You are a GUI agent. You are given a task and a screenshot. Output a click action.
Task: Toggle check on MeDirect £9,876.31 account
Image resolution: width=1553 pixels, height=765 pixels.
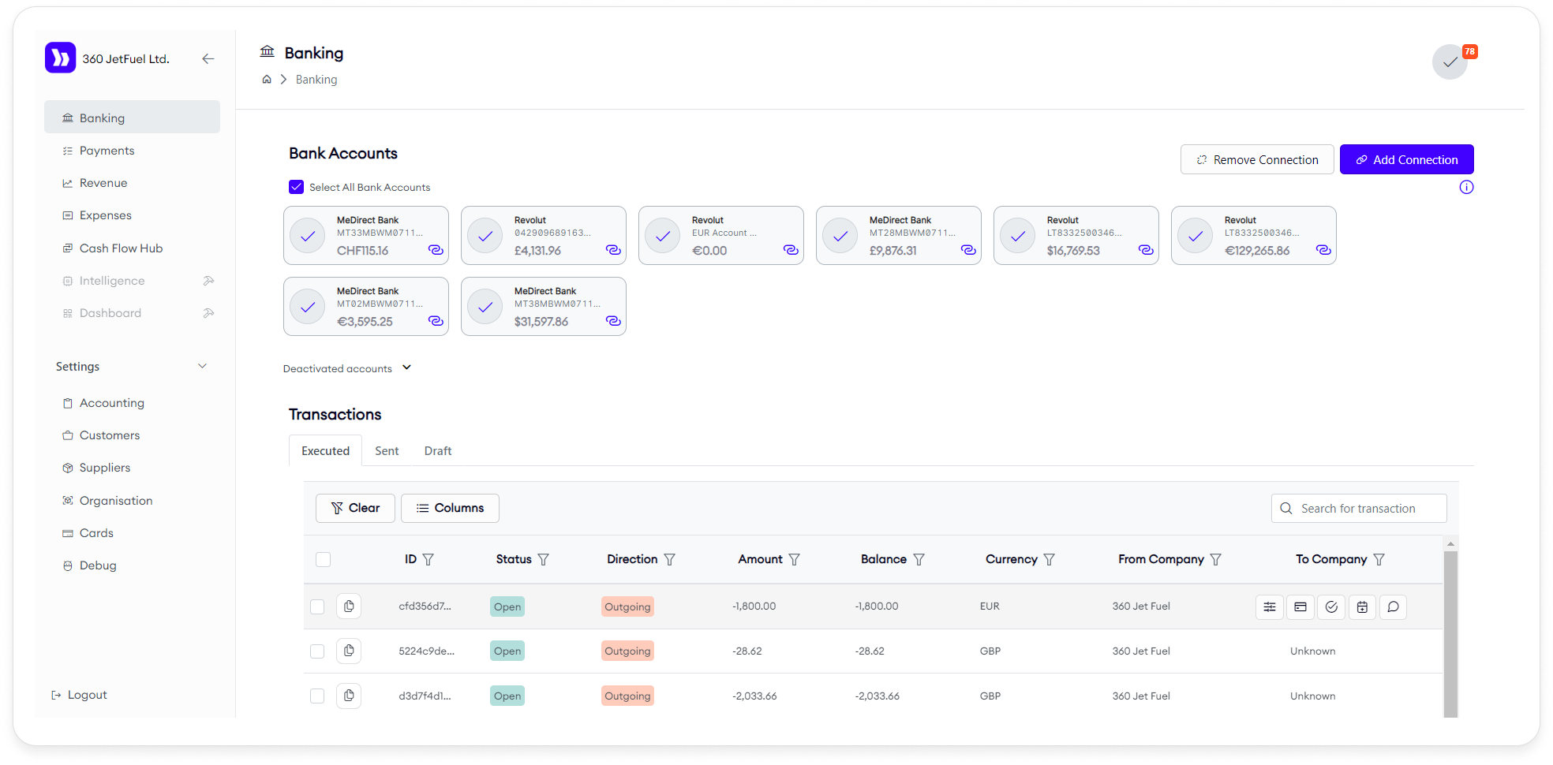(840, 236)
